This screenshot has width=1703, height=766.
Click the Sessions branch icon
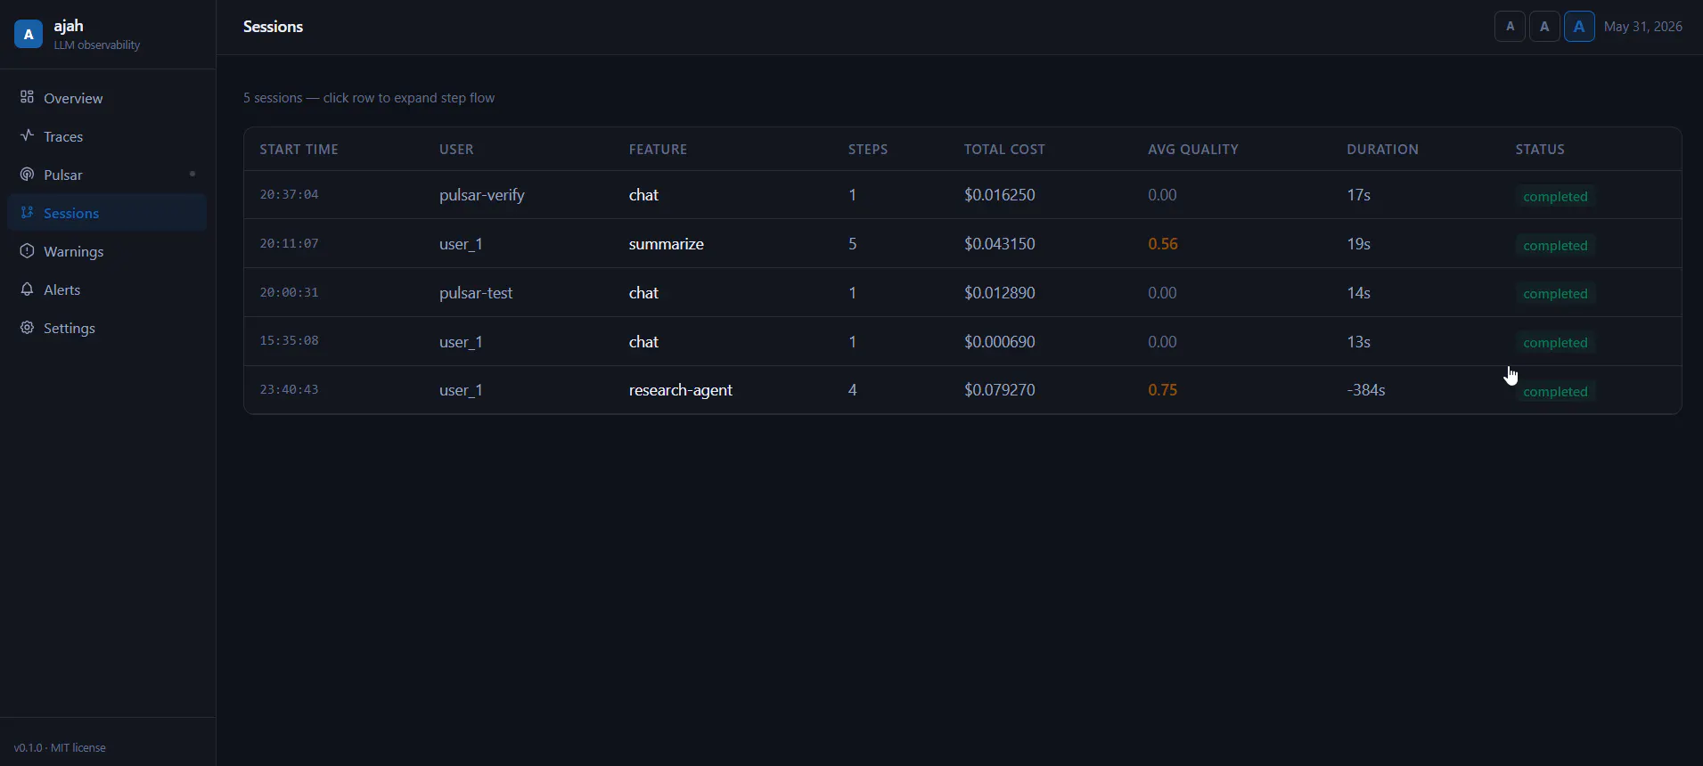point(28,213)
